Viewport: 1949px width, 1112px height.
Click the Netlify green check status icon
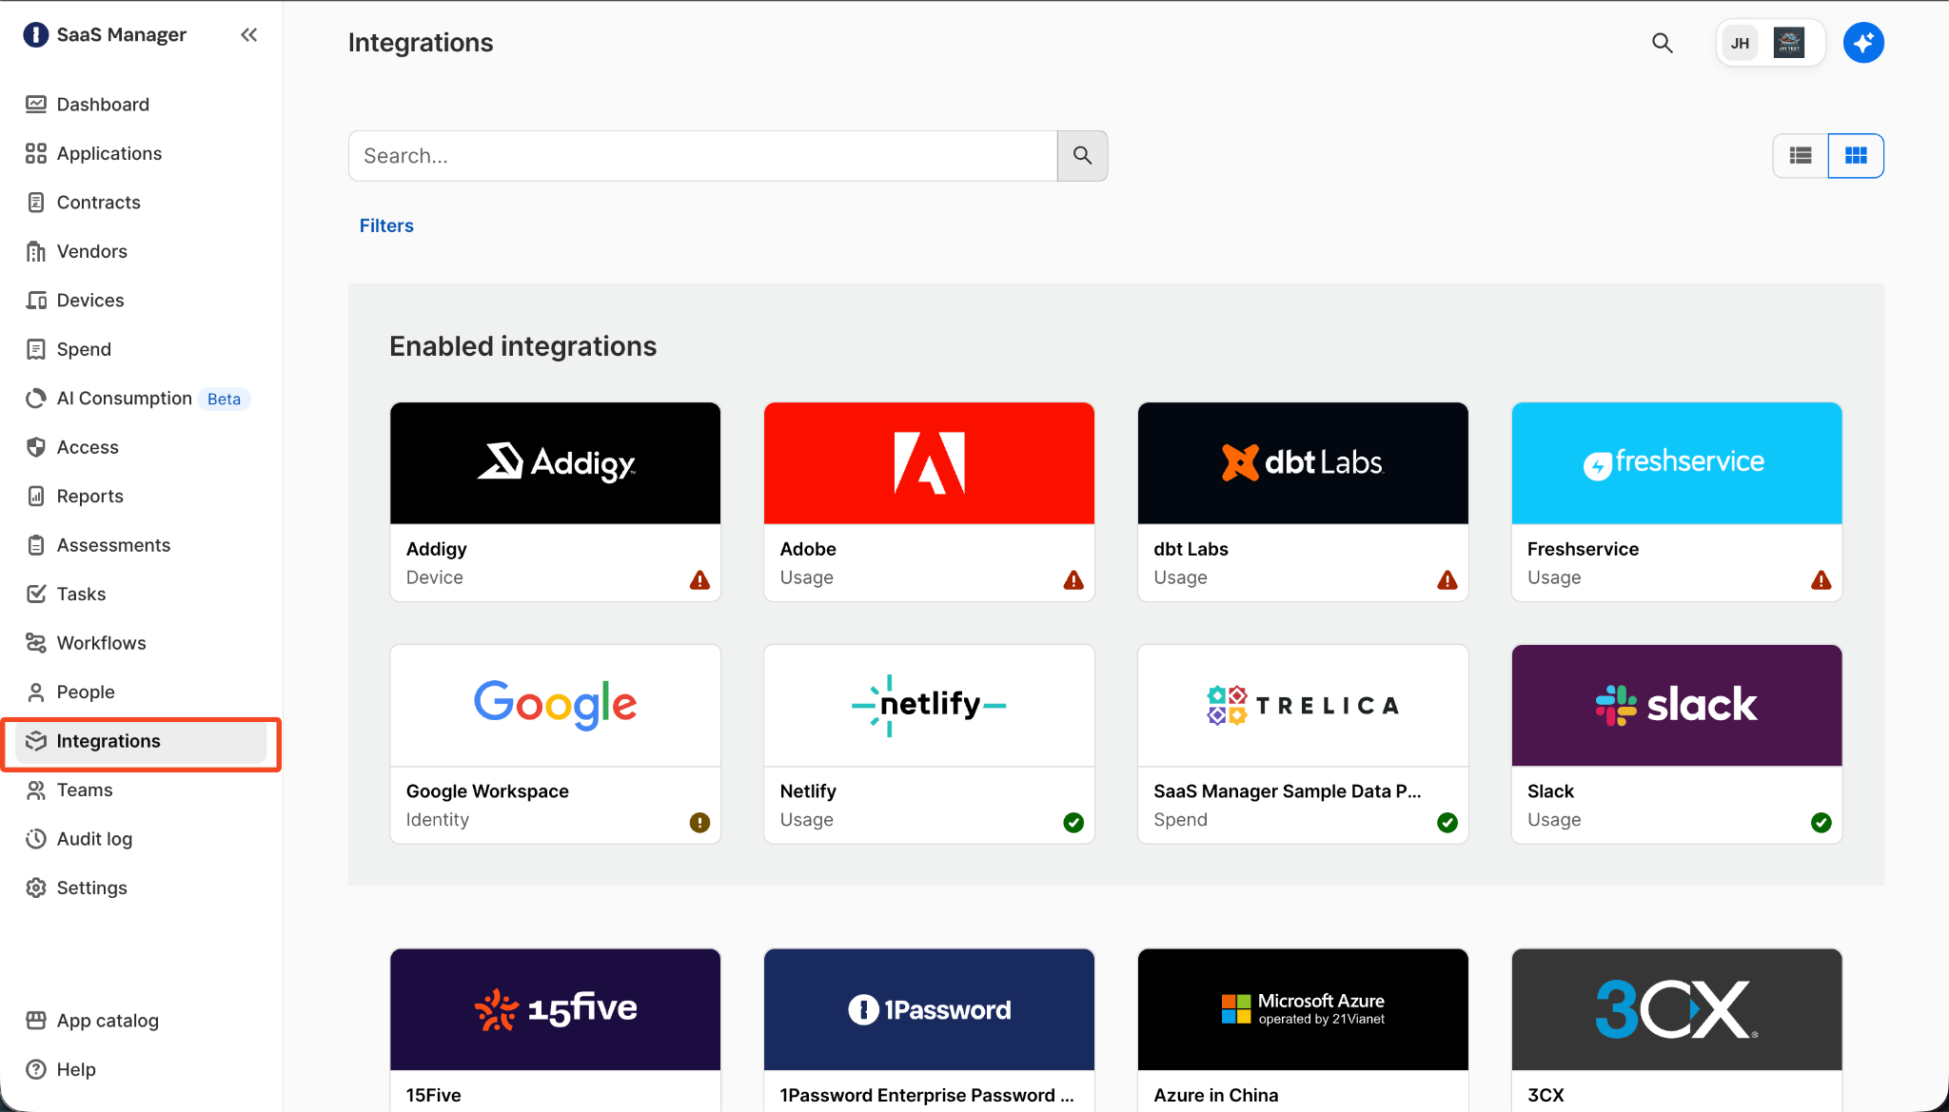1073,823
